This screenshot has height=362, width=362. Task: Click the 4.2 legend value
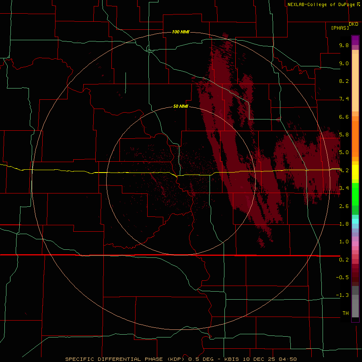344,171
